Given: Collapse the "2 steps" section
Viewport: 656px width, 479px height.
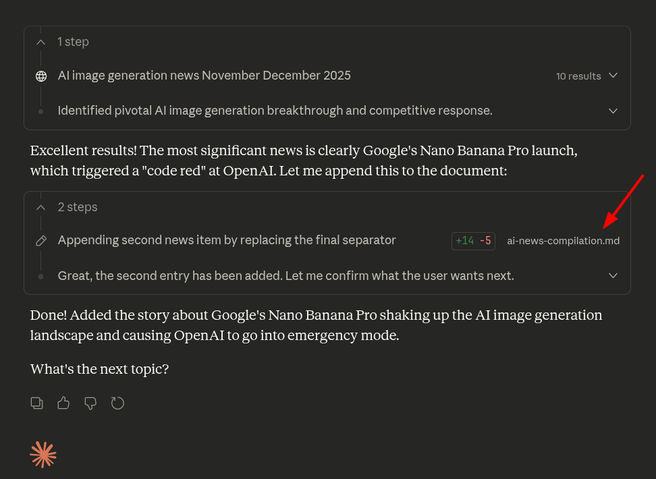Looking at the screenshot, I should click(41, 207).
